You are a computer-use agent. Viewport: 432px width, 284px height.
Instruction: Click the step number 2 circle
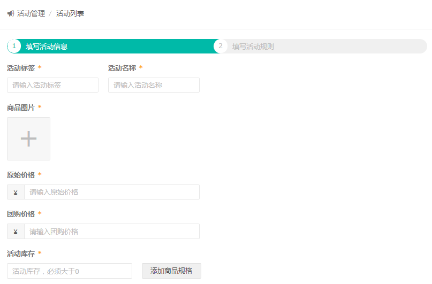pyautogui.click(x=221, y=46)
